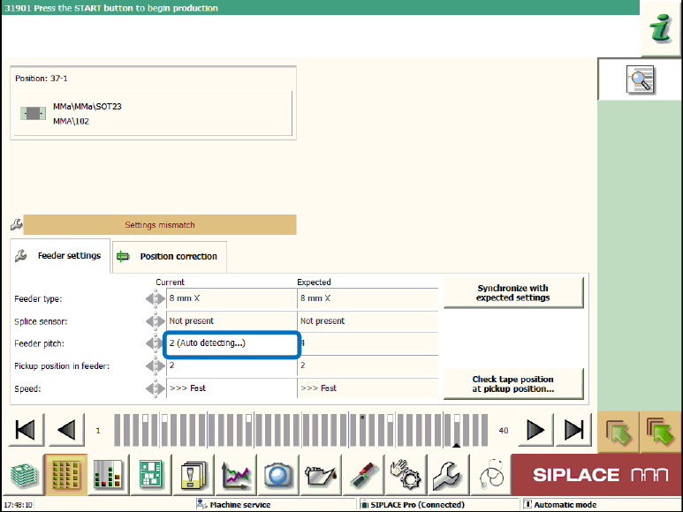
Task: Open the oil can maintenance icon
Action: 321,475
